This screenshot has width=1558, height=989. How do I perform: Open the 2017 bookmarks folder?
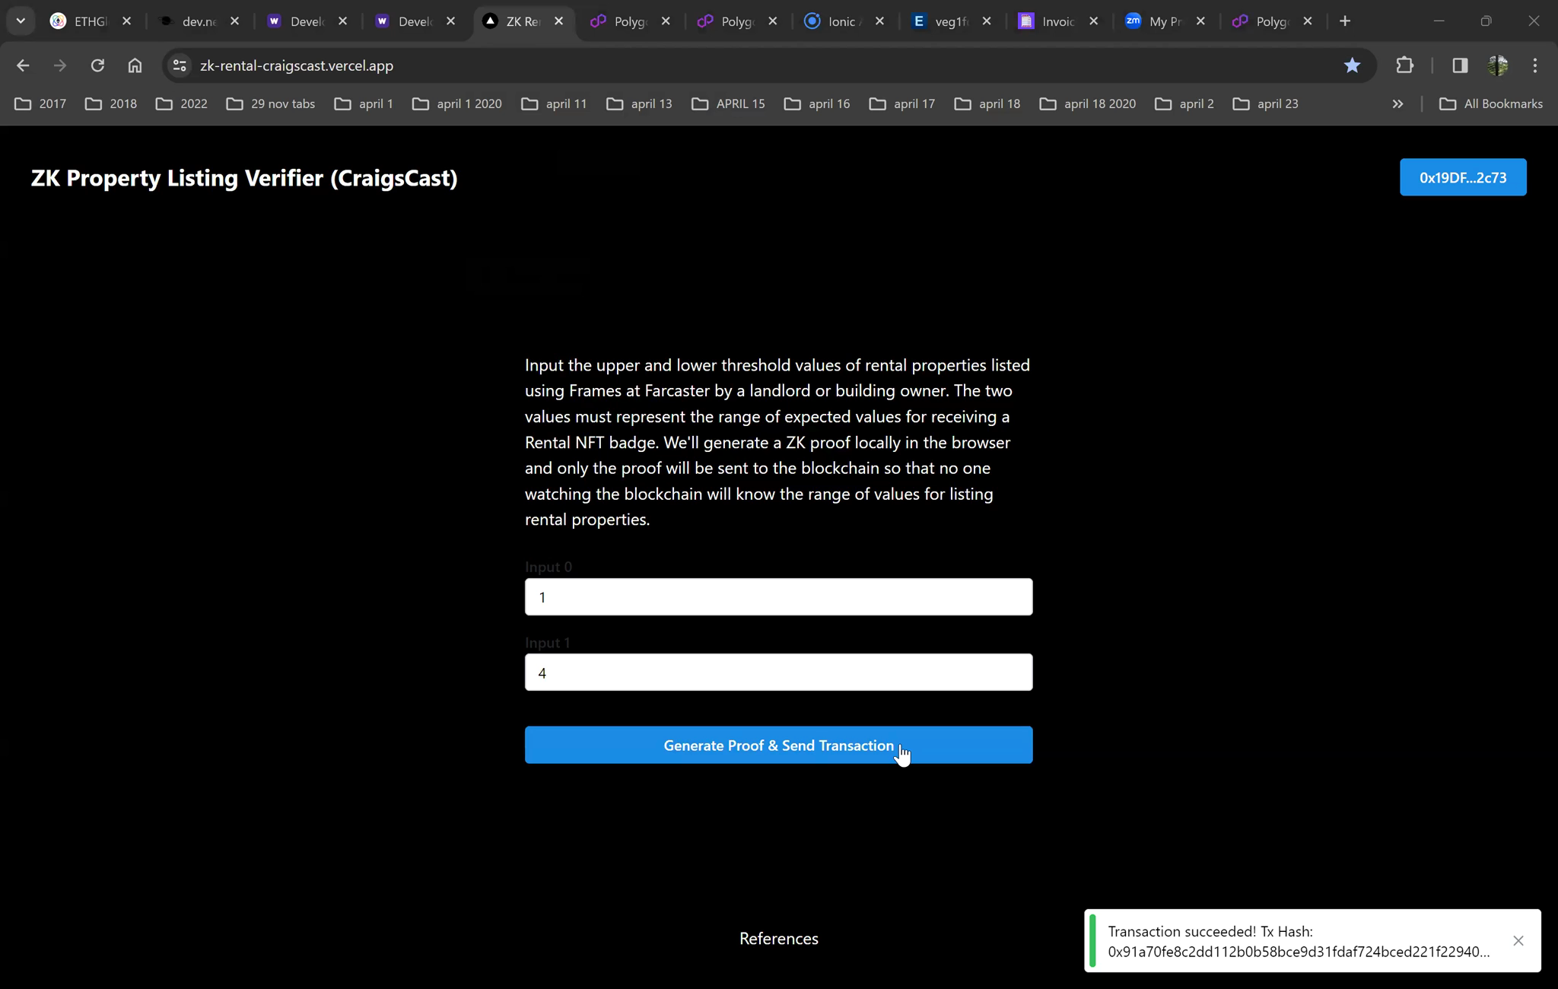click(40, 103)
